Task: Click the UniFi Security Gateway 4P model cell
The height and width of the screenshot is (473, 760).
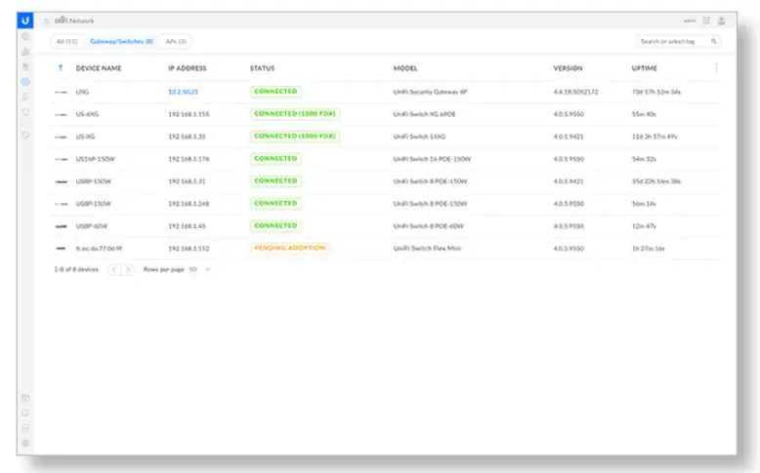Action: 431,92
